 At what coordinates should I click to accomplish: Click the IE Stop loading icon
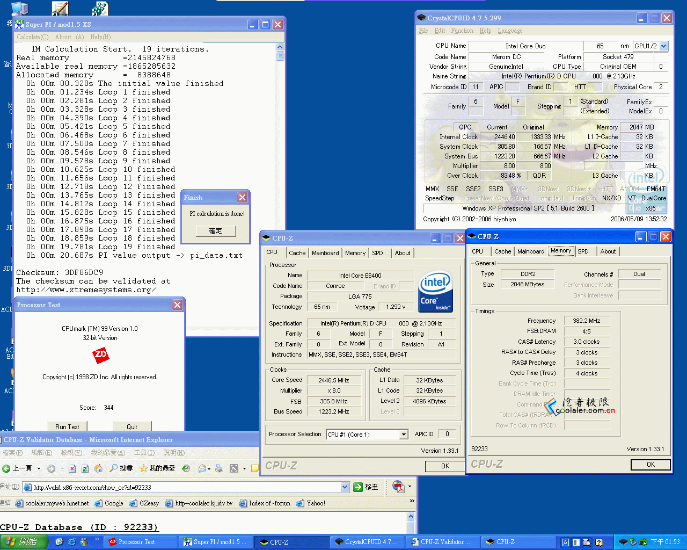click(x=72, y=468)
